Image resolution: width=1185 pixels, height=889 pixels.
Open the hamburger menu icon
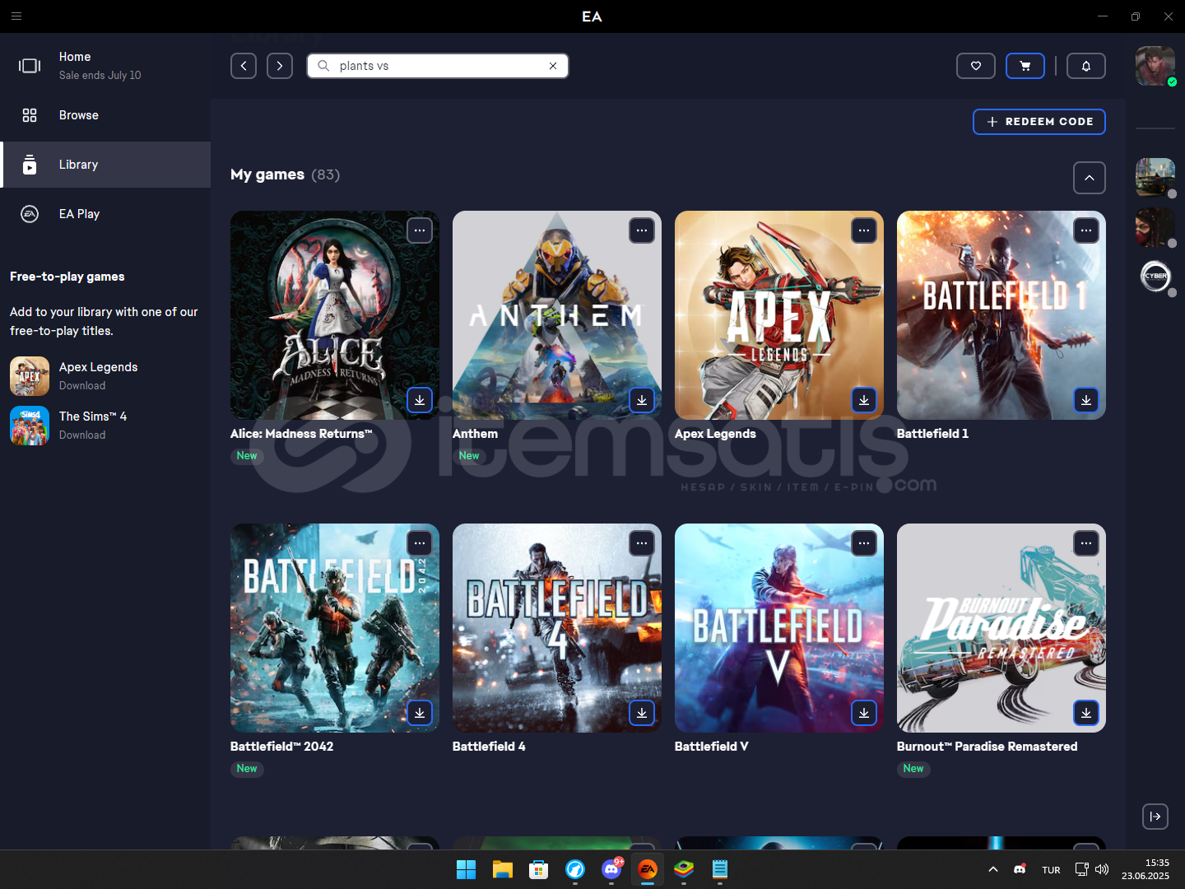point(16,16)
